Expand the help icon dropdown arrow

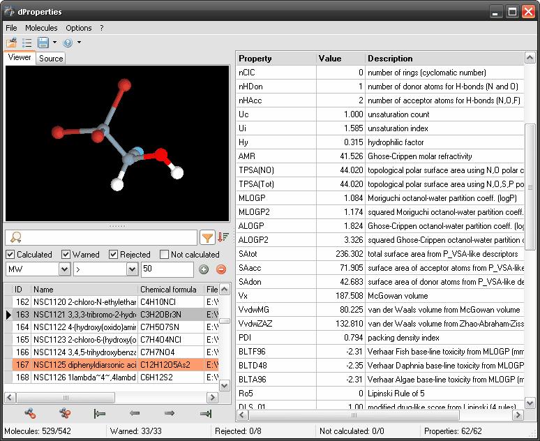coord(79,43)
